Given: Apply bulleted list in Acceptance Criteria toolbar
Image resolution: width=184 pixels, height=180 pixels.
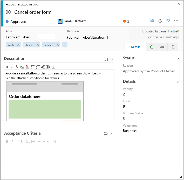Looking at the screenshot, I should pyautogui.click(x=33, y=142).
